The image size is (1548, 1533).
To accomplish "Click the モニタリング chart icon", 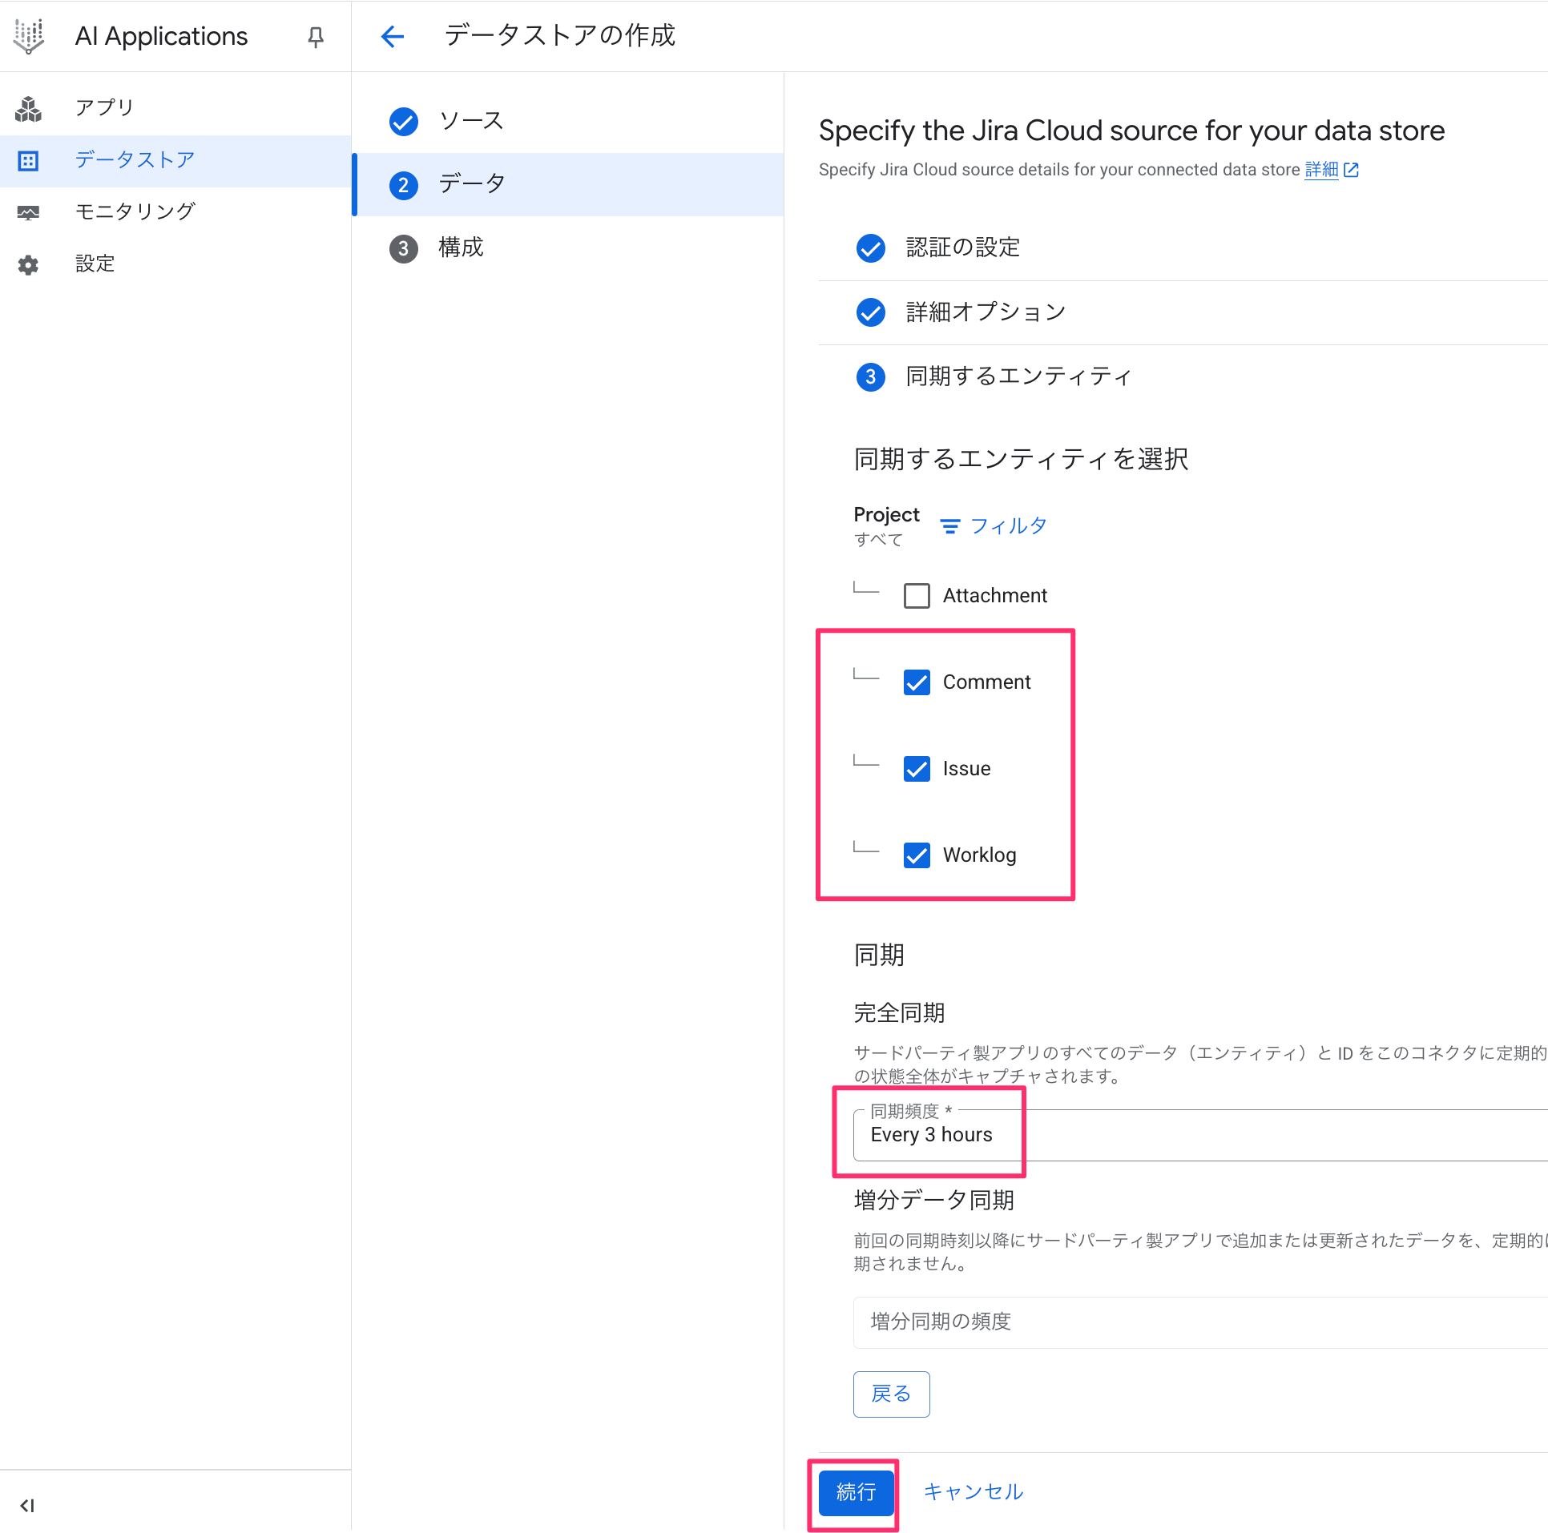I will coord(29,212).
